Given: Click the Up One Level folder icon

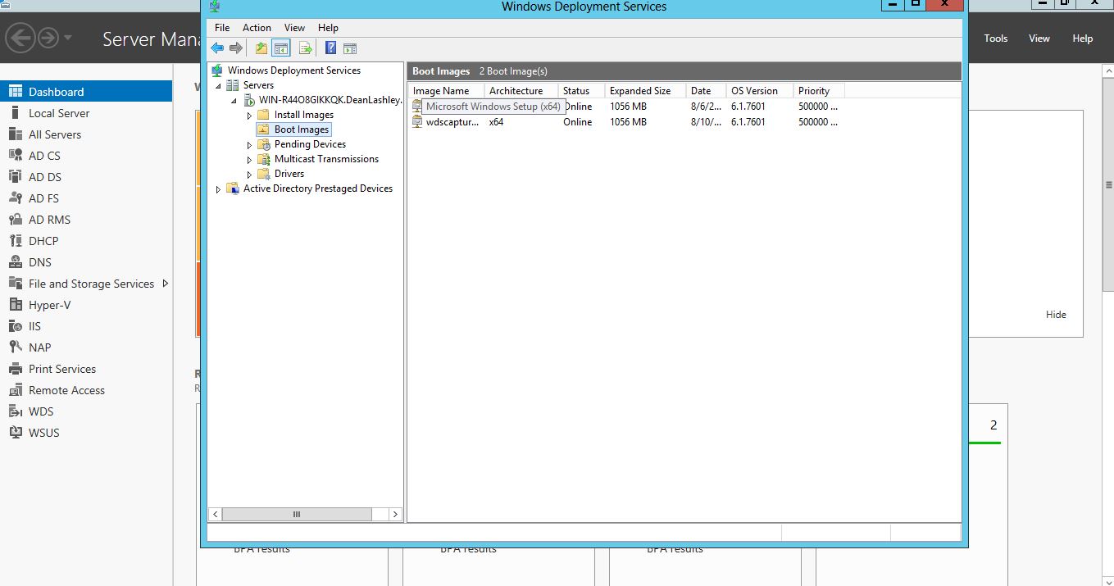Looking at the screenshot, I should pos(261,48).
